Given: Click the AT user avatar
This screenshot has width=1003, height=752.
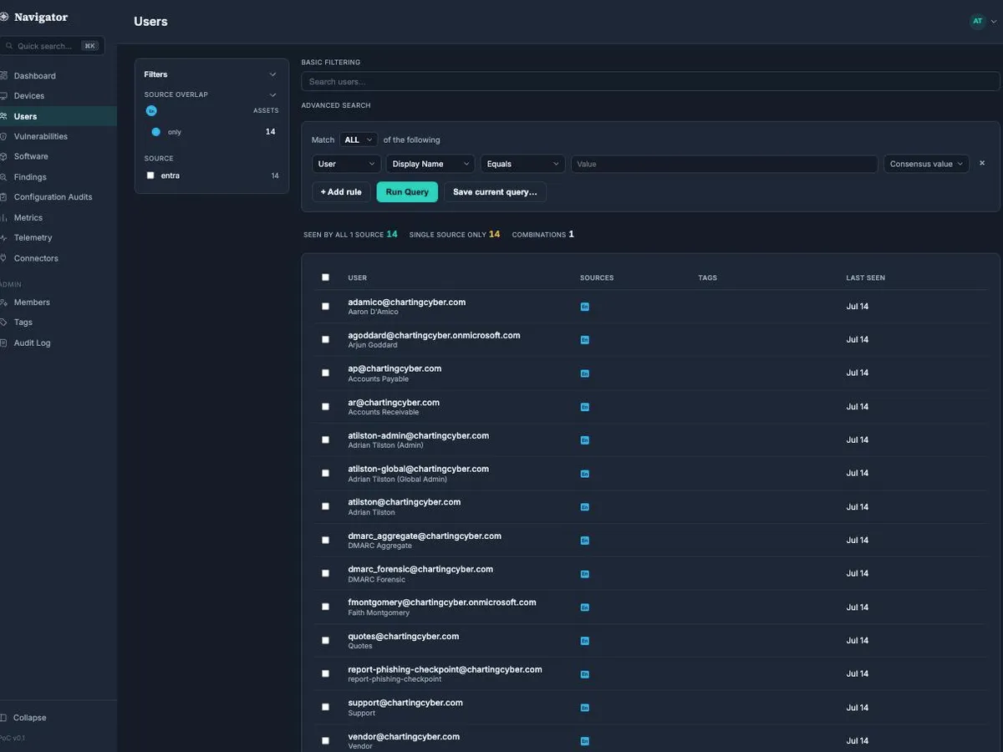Looking at the screenshot, I should click(x=977, y=22).
